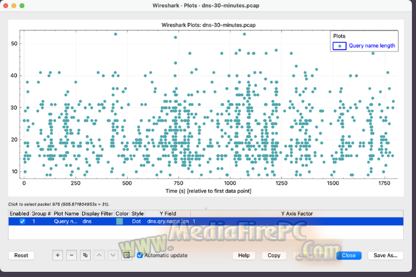Image resolution: width=416 pixels, height=277 pixels.
Task: Click Color column header
Action: [122, 214]
